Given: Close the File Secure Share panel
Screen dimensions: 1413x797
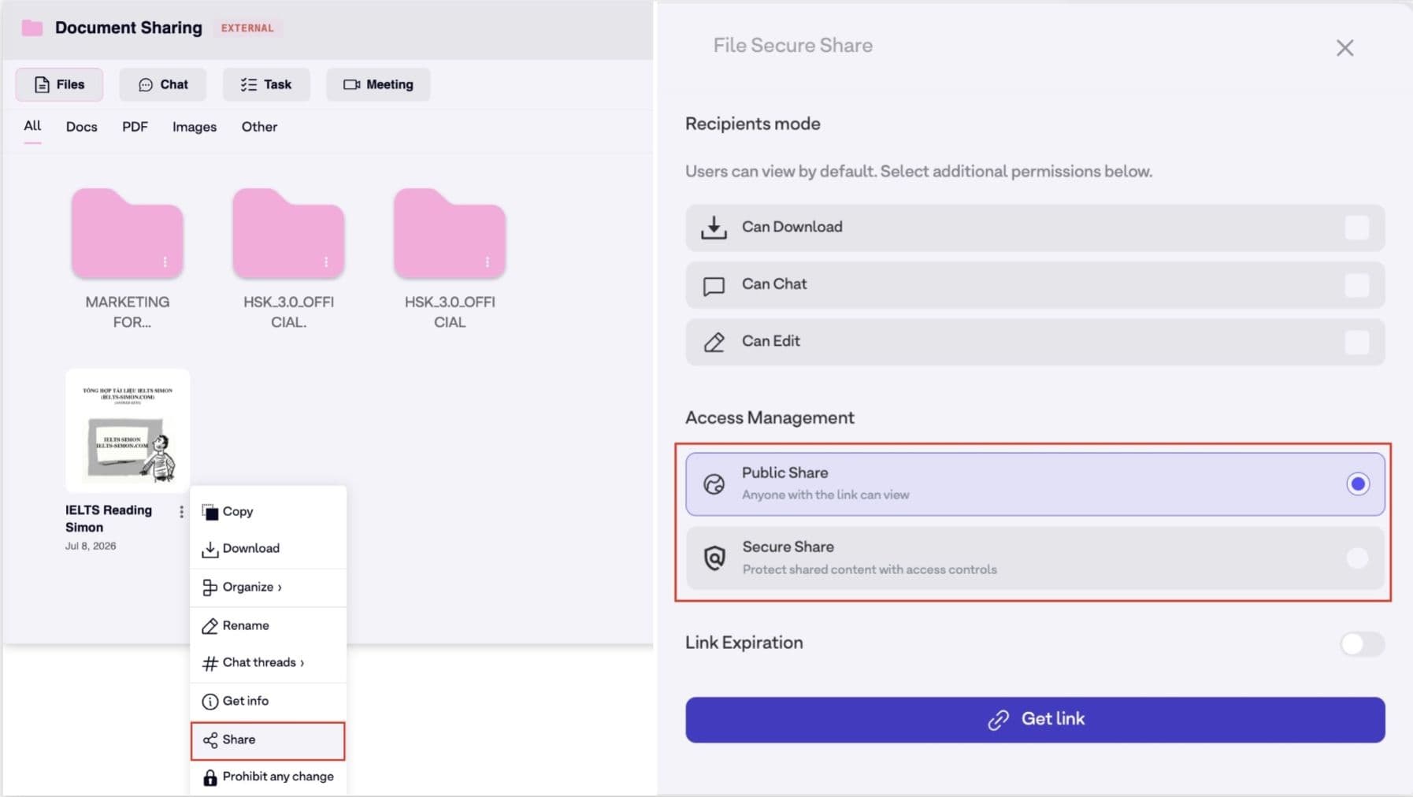Looking at the screenshot, I should (x=1344, y=48).
